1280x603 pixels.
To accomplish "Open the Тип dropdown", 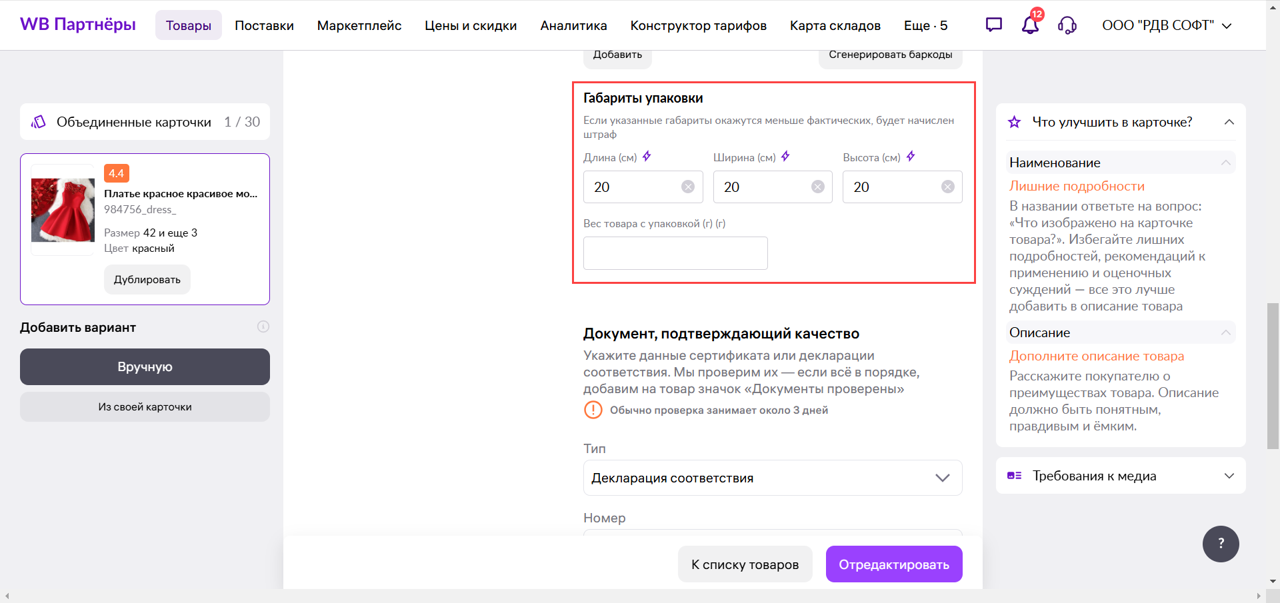I will point(773,478).
